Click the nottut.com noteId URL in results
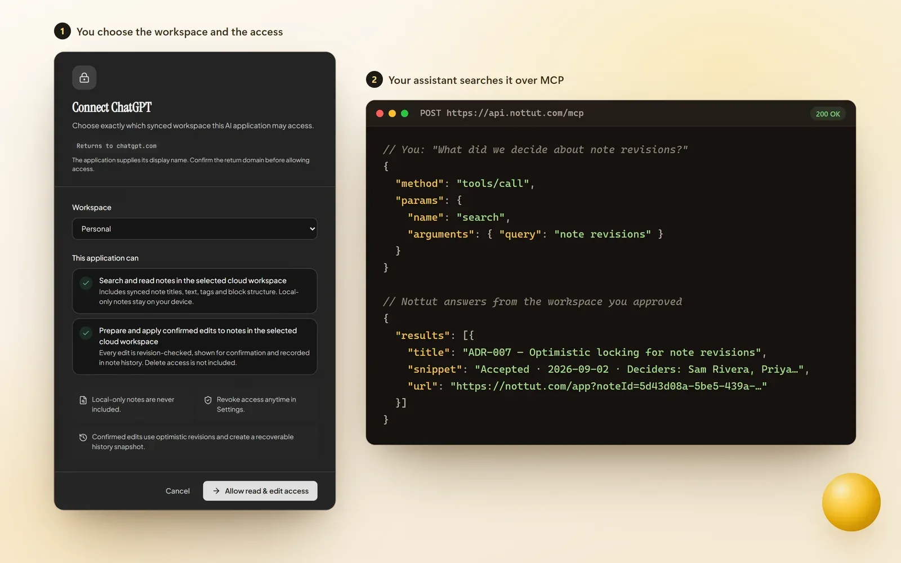 [x=609, y=386]
